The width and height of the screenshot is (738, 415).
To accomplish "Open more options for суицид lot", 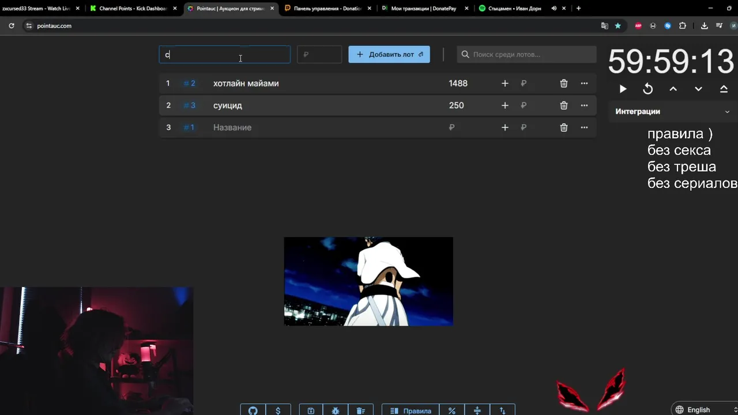I will tap(584, 105).
